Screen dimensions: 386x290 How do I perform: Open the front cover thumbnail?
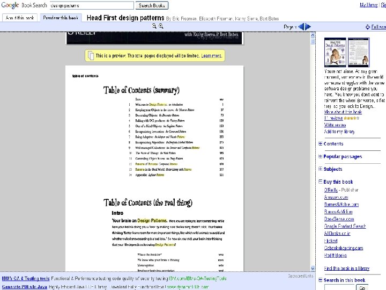click(335, 52)
